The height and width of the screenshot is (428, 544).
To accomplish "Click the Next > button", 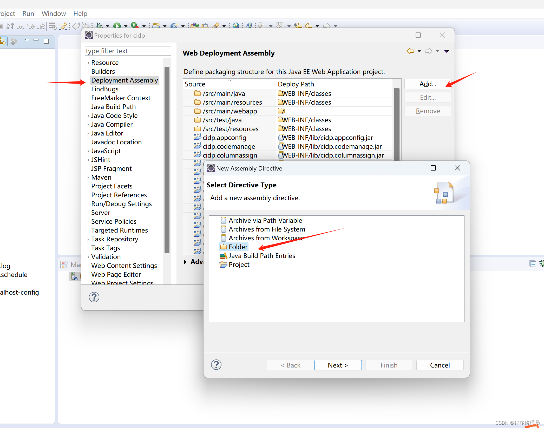I will (x=338, y=365).
